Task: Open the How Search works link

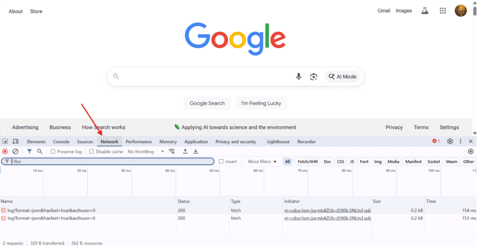Action: 103,128
